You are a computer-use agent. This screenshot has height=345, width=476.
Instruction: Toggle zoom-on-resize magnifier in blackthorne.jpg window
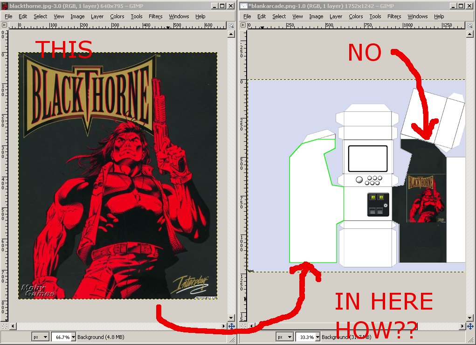[231, 26]
